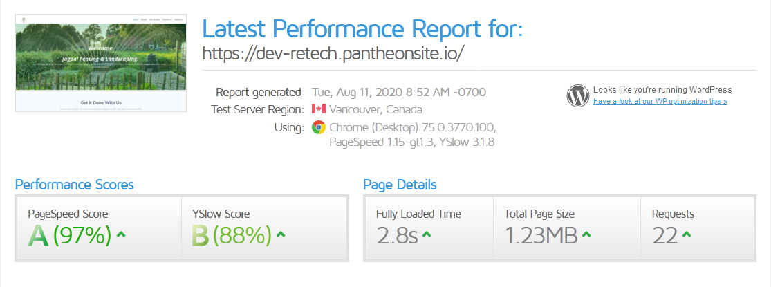
Task: Click the Chrome browser icon
Action: pos(319,127)
